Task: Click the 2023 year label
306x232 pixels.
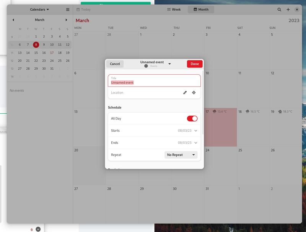Action: click(x=294, y=21)
